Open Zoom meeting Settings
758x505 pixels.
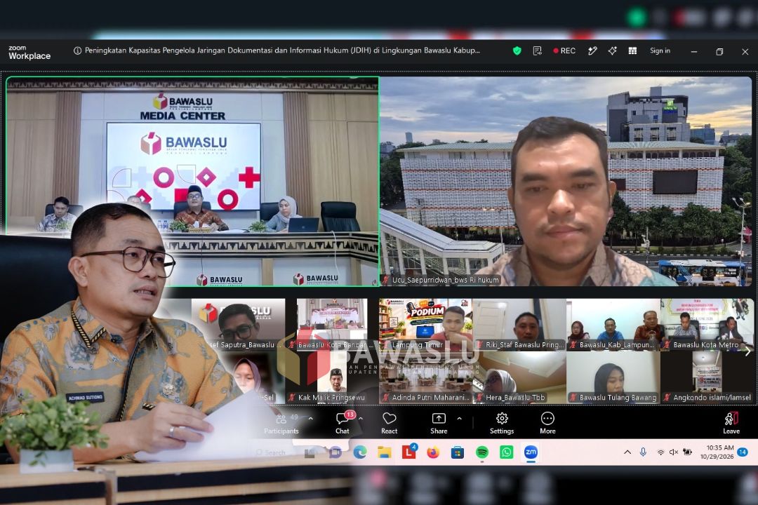502,422
